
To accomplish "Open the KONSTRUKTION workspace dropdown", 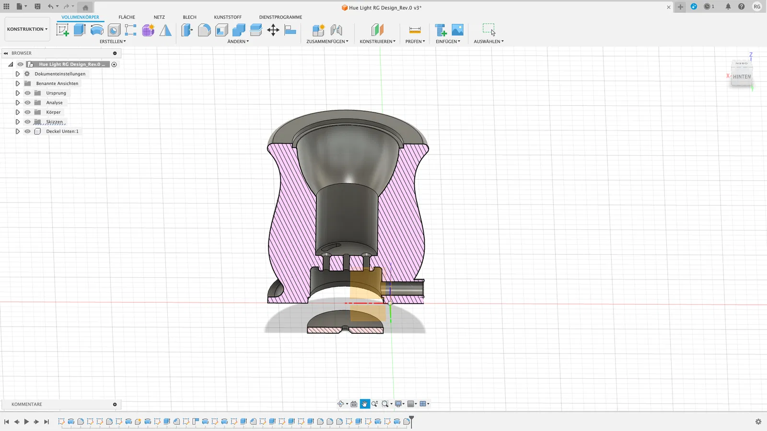I will pos(27,29).
